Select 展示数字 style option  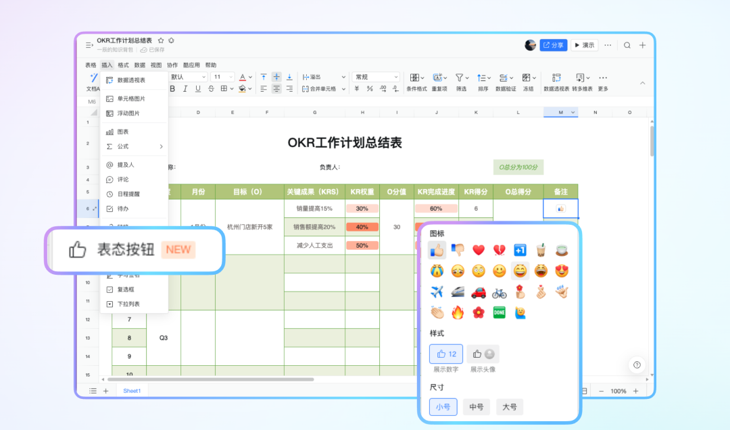pos(446,354)
